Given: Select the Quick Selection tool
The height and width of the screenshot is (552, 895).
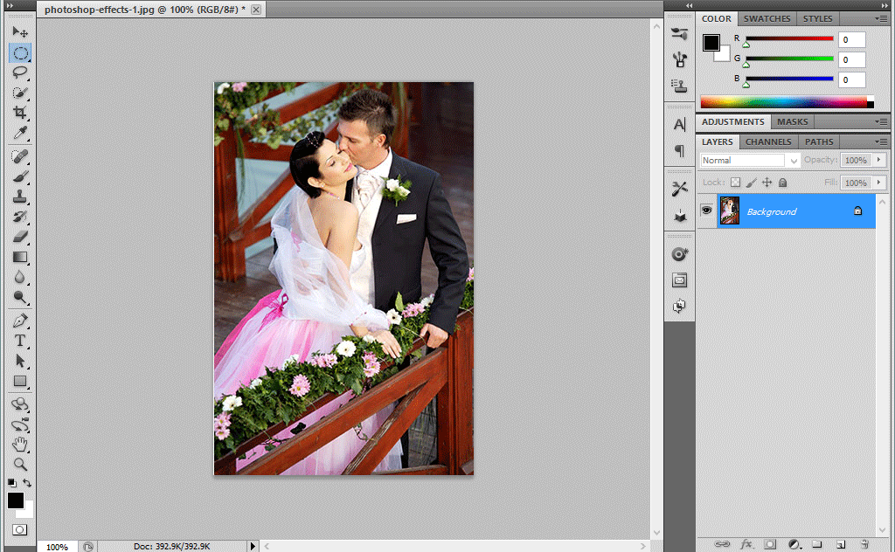Looking at the screenshot, I should (20, 93).
